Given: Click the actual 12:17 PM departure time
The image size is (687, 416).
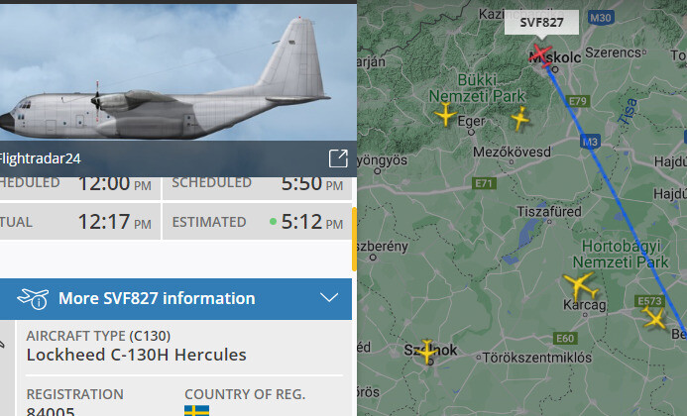Looking at the screenshot, I should click(x=114, y=222).
